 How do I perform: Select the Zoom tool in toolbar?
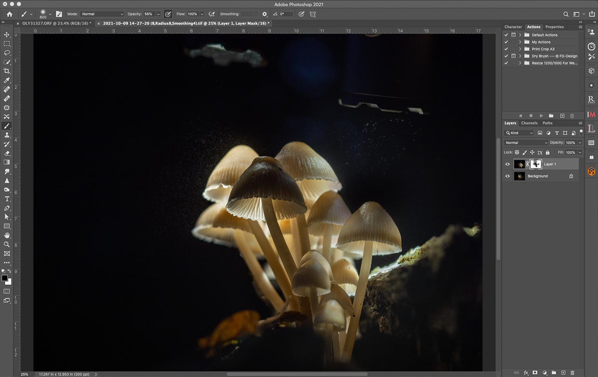point(7,244)
